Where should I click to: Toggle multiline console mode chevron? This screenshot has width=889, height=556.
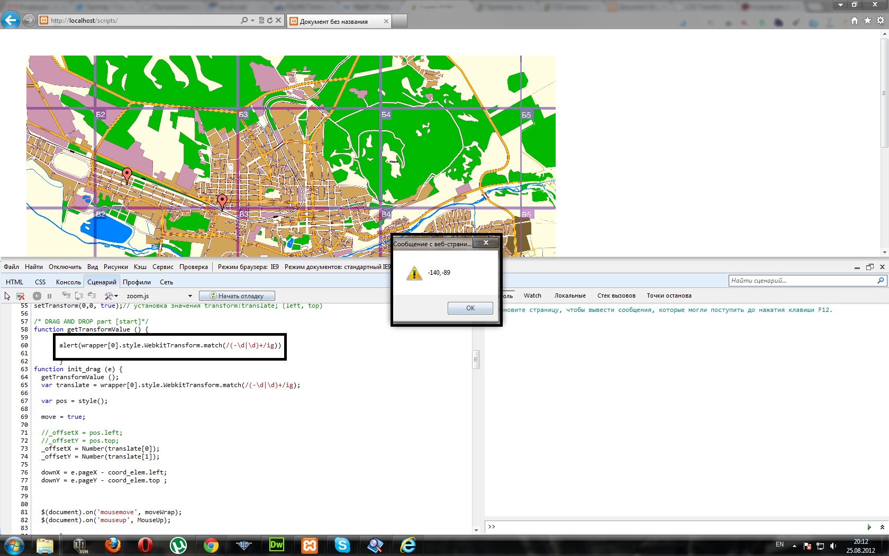click(882, 527)
